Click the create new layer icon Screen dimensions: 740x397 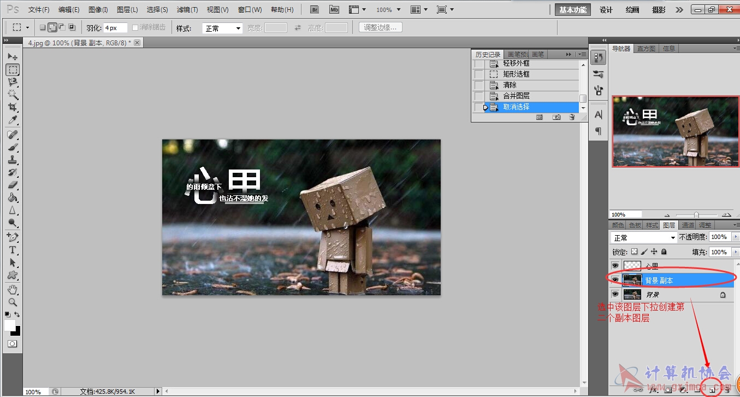coord(712,390)
